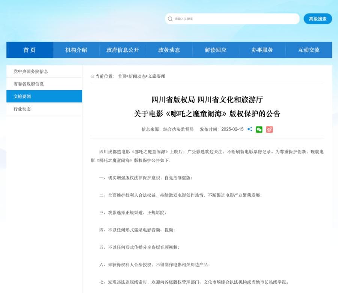Click the home icon beside 当前位置

pos(92,76)
